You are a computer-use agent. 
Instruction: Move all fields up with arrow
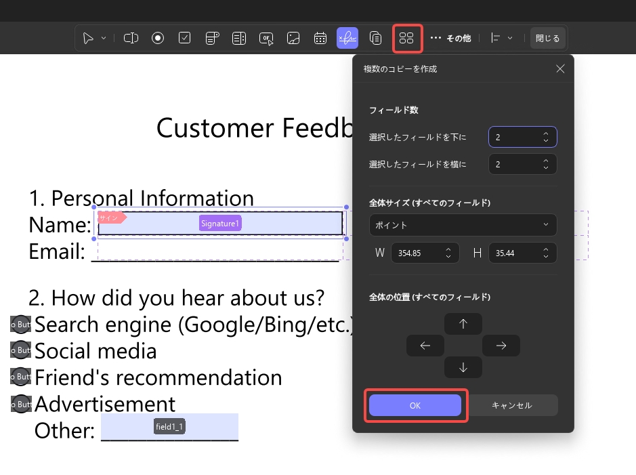(463, 324)
